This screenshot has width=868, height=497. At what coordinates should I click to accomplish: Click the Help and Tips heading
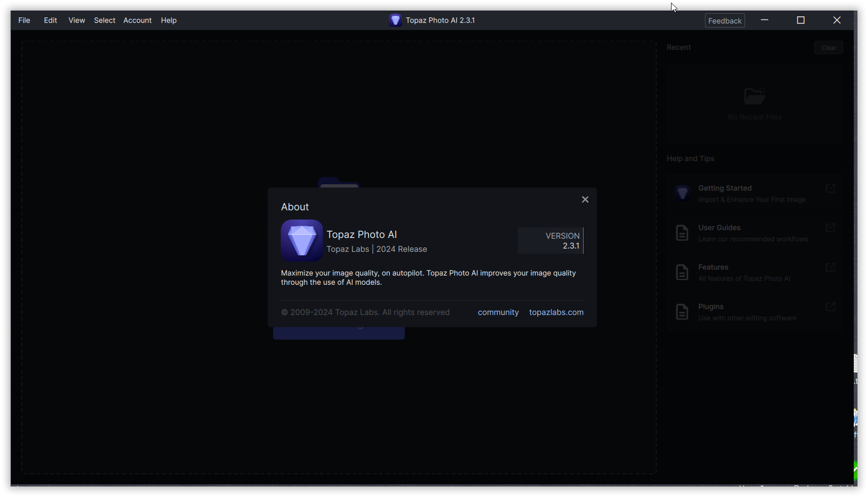click(691, 158)
